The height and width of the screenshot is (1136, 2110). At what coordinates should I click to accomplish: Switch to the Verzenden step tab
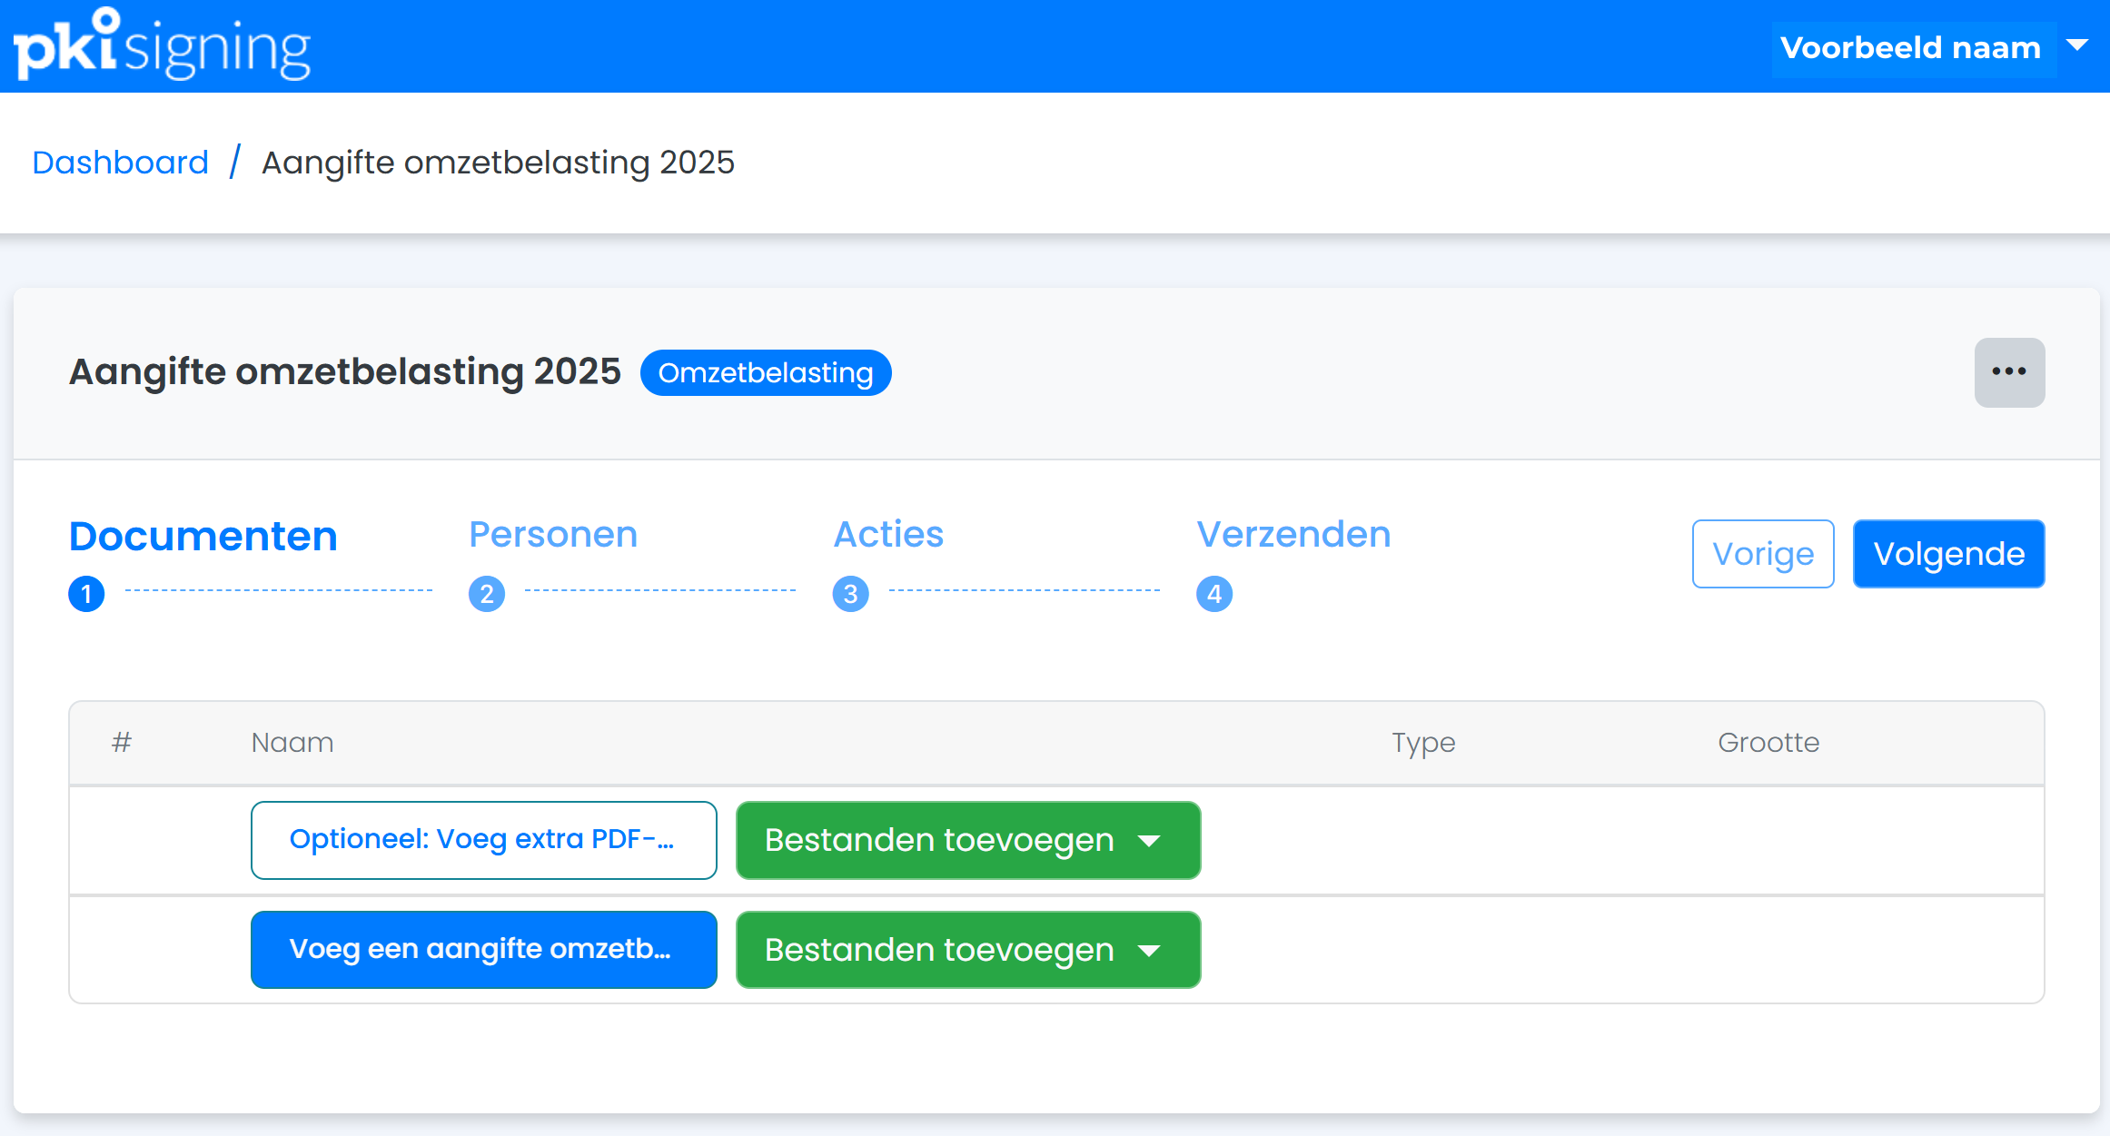(x=1293, y=534)
